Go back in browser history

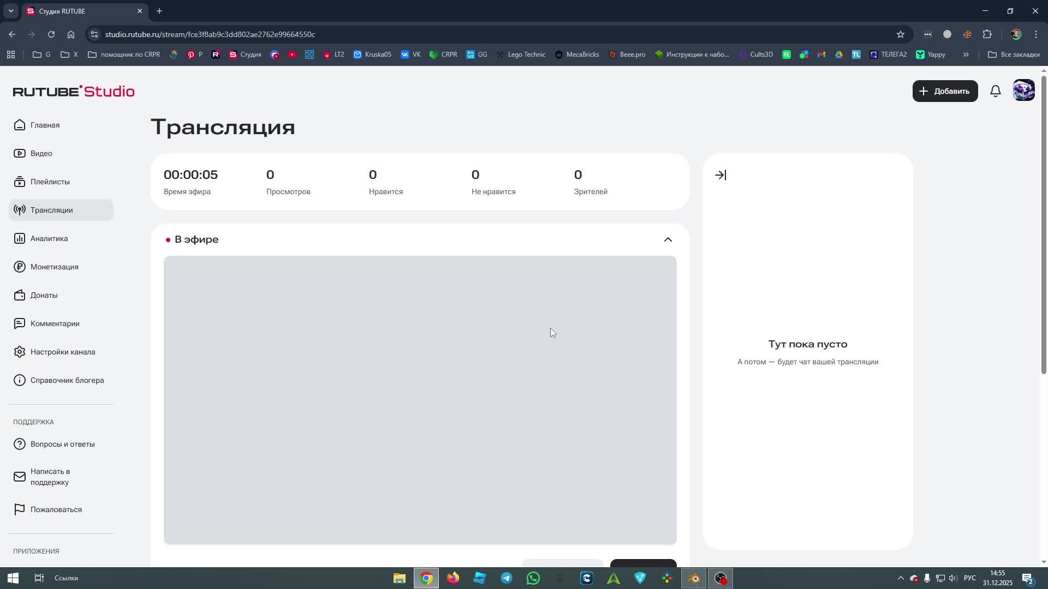pyautogui.click(x=12, y=34)
